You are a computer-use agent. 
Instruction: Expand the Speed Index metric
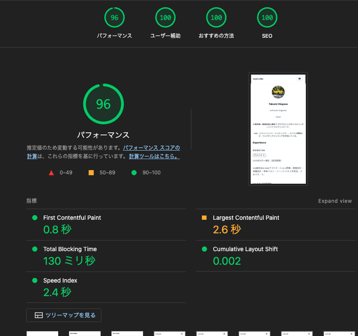click(x=60, y=280)
